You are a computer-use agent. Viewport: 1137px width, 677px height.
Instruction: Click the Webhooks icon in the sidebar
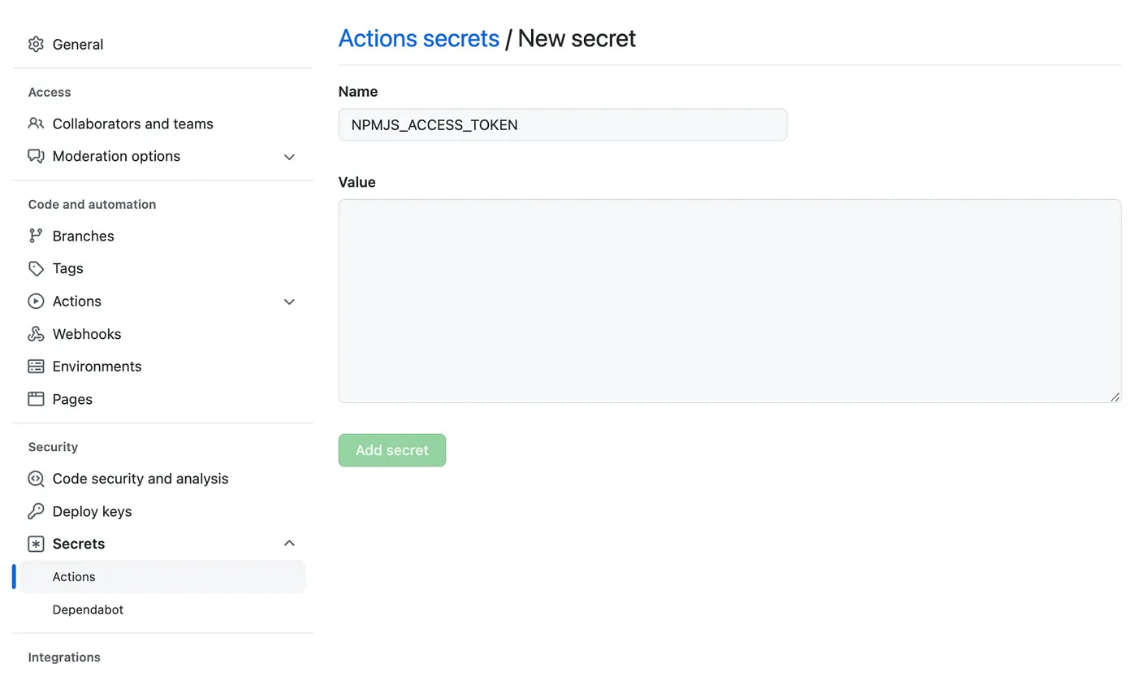click(36, 333)
